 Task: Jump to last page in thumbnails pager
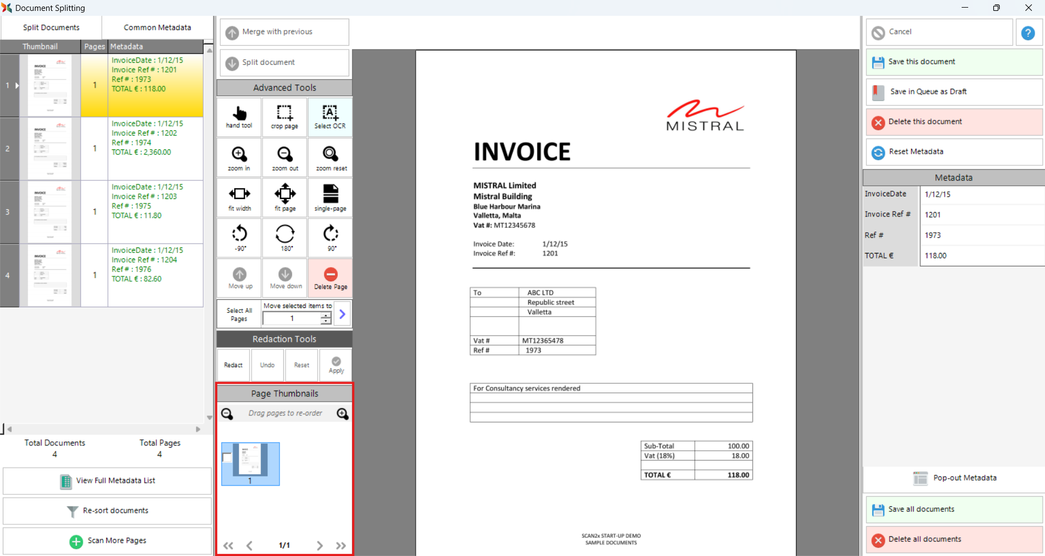pos(341,545)
